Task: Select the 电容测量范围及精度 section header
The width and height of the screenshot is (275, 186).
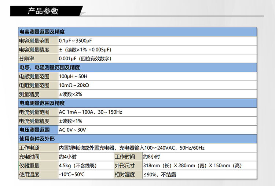Action: pyautogui.click(x=42, y=32)
